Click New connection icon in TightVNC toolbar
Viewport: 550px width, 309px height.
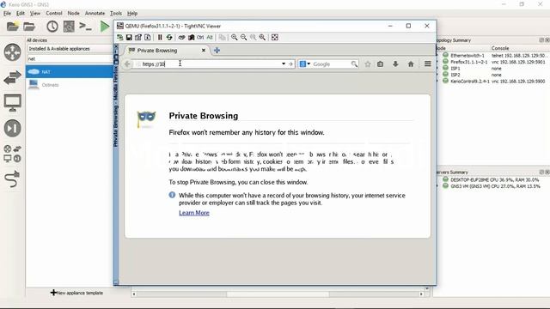click(x=120, y=37)
